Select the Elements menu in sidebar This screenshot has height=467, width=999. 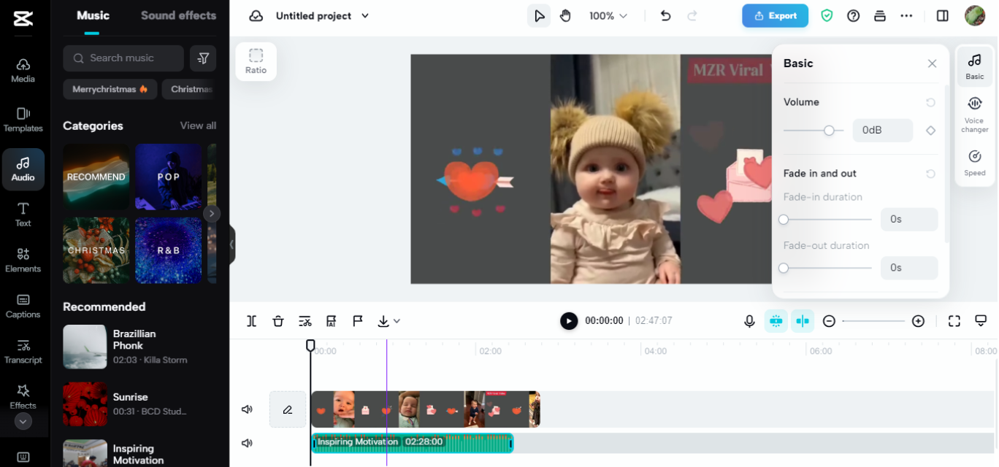pyautogui.click(x=23, y=260)
